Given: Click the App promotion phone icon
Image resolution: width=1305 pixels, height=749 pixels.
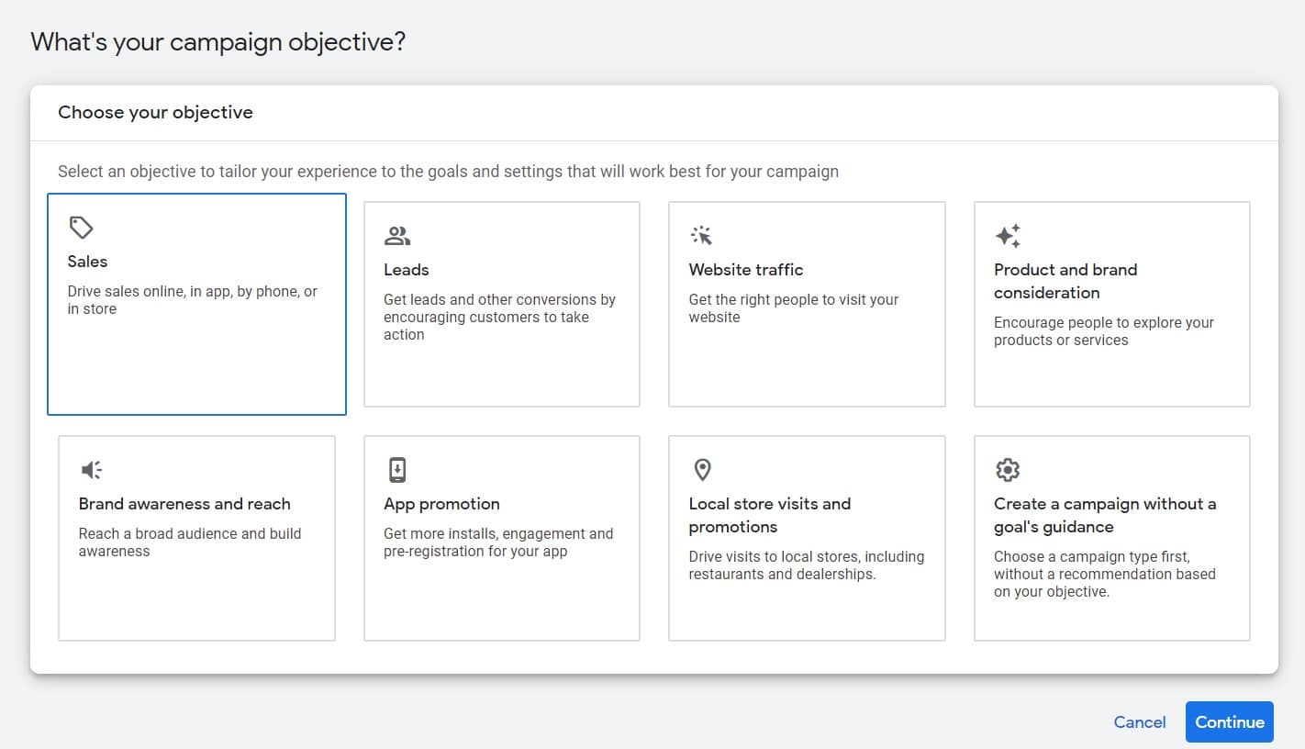Looking at the screenshot, I should pos(397,470).
